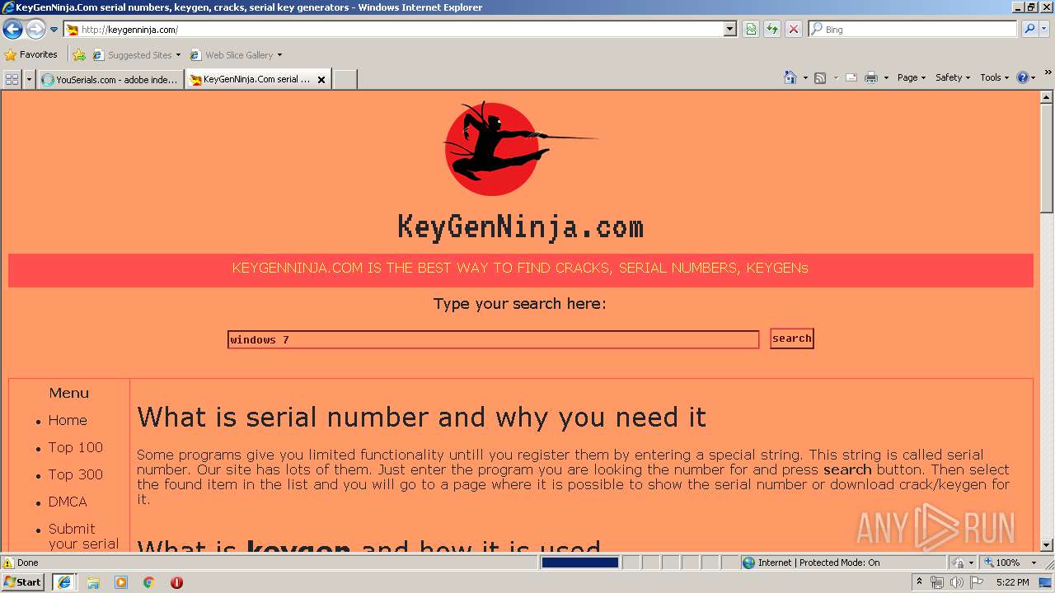This screenshot has width=1055, height=593.
Task: Open Suggested Sites link
Action: tap(136, 55)
